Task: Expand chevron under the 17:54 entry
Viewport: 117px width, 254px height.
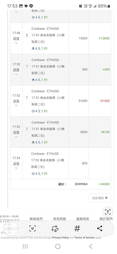Action: tap(16, 168)
